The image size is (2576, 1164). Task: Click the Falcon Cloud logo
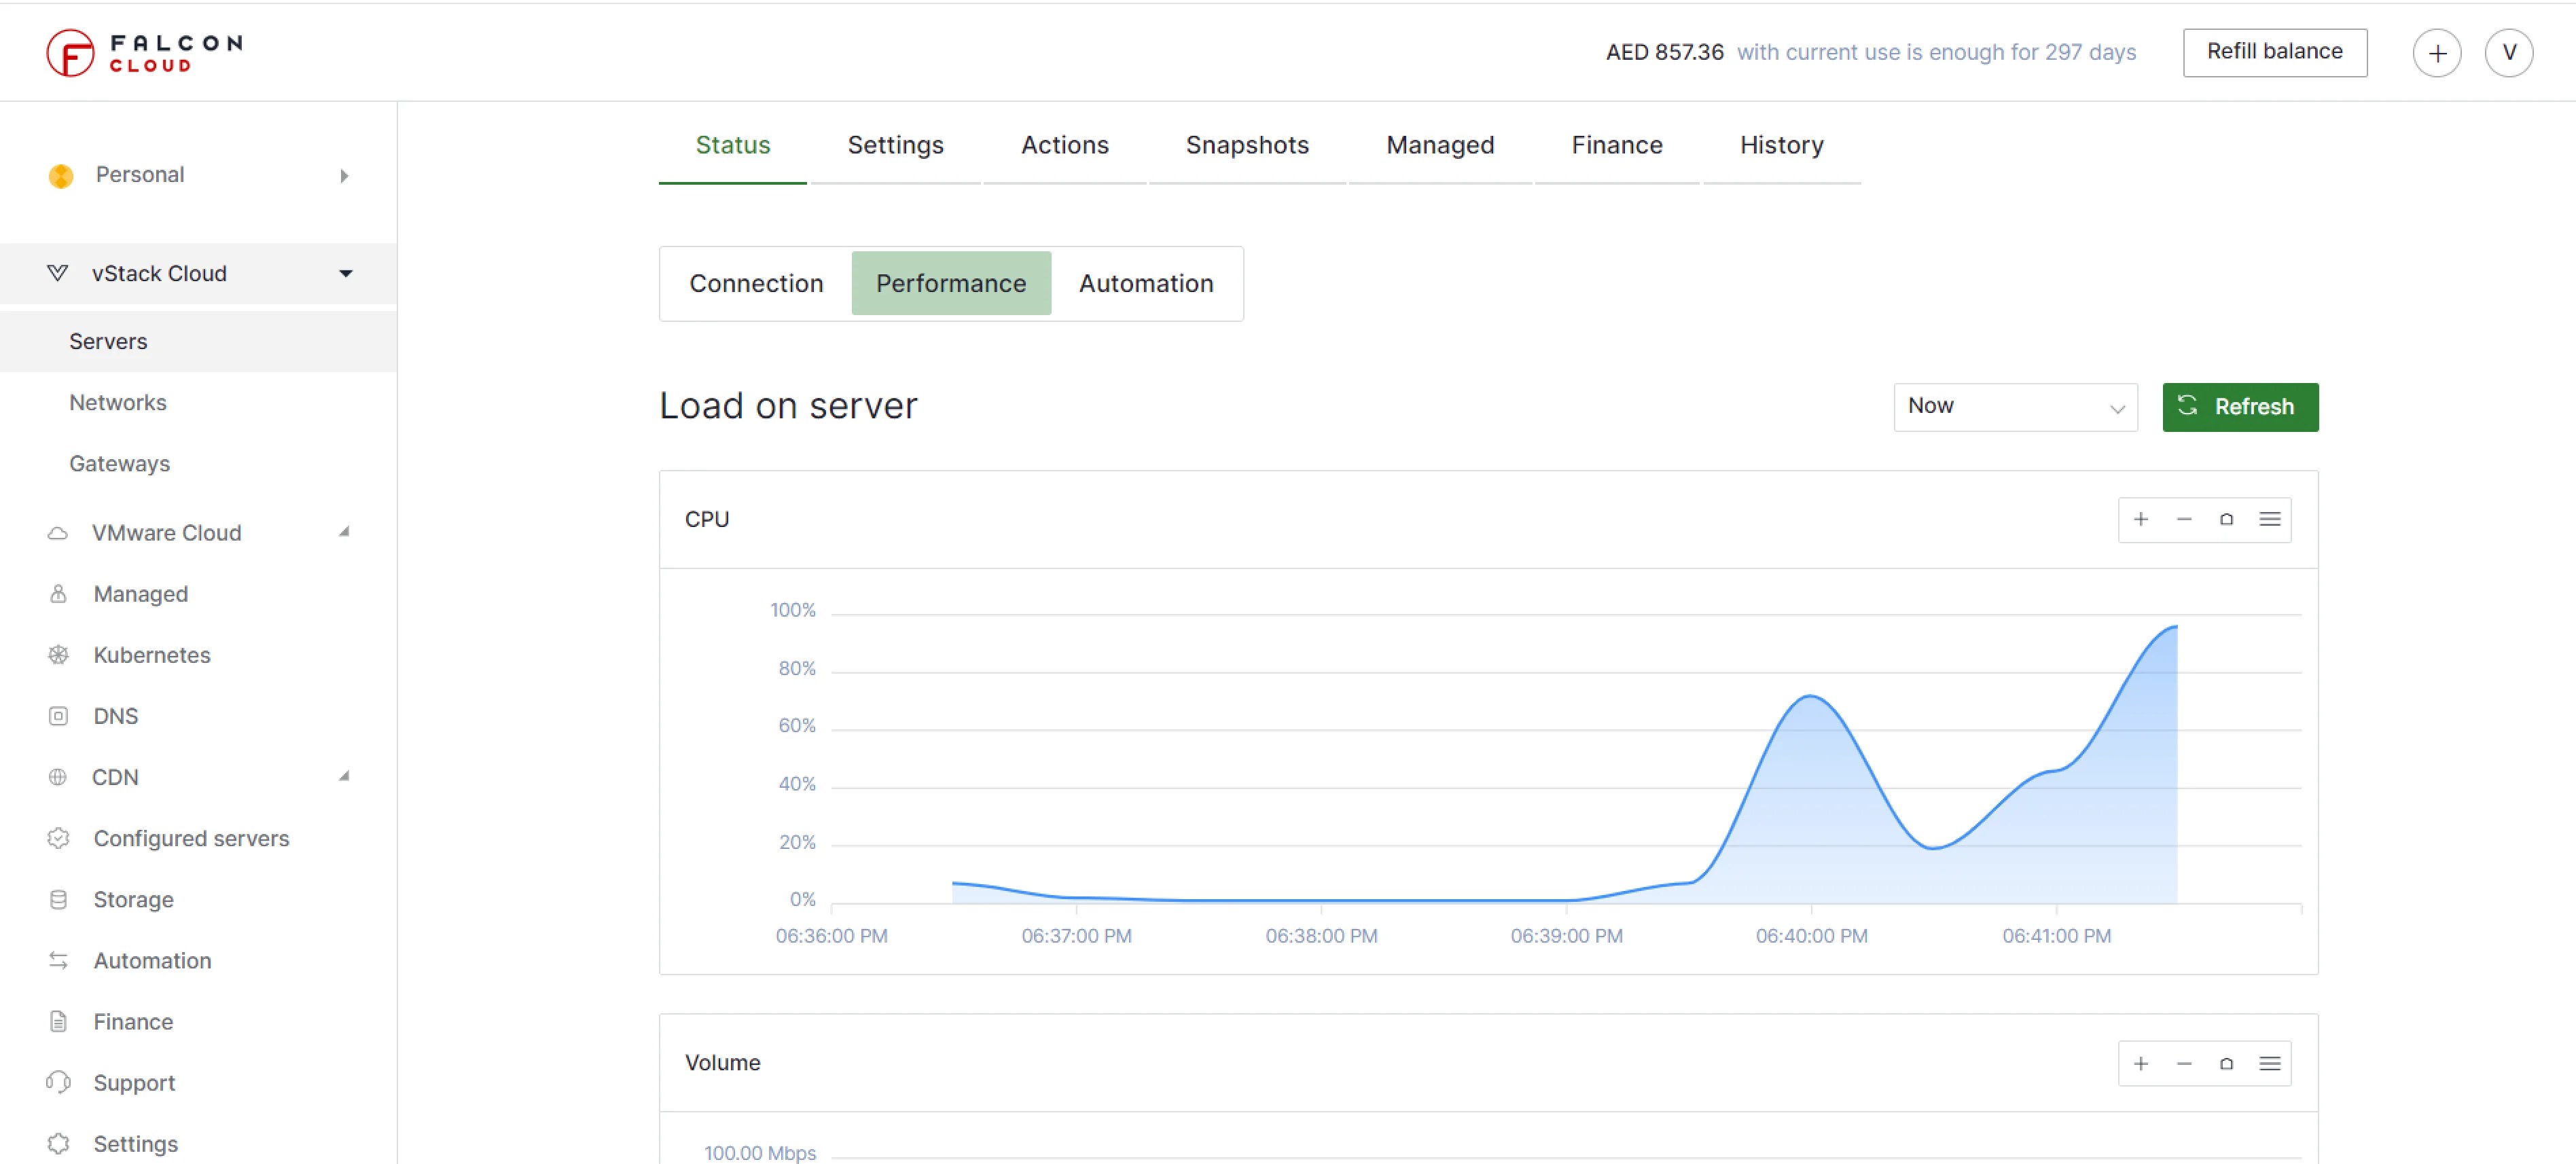point(145,53)
